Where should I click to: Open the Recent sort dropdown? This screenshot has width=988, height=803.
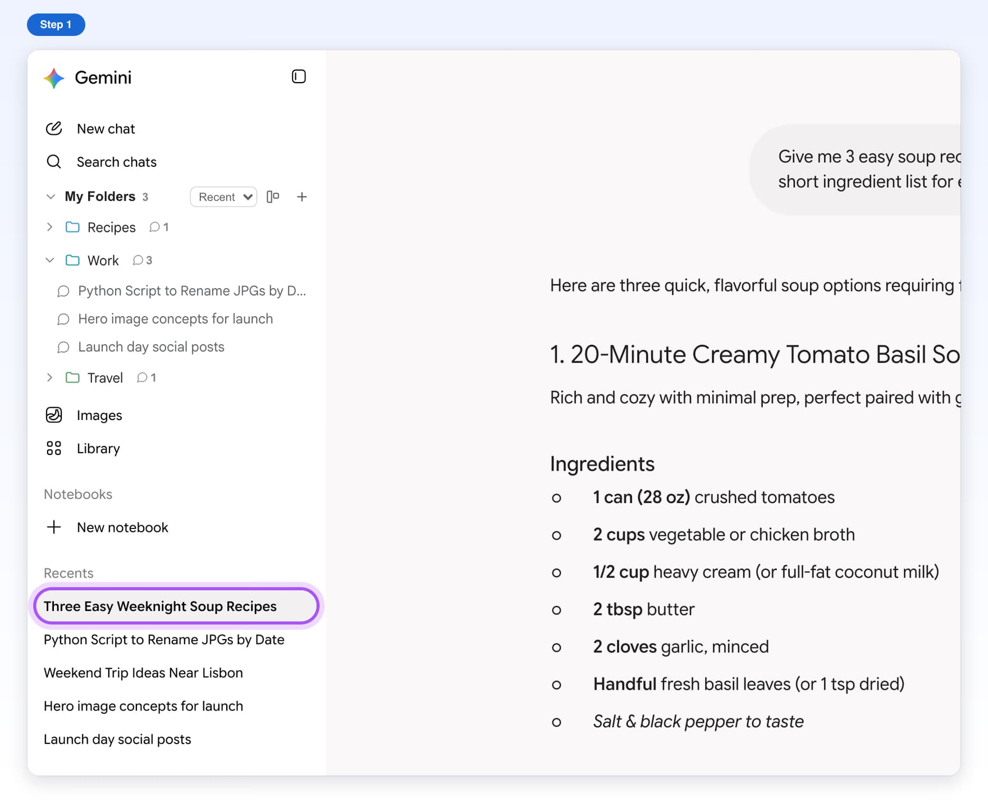pyautogui.click(x=223, y=197)
